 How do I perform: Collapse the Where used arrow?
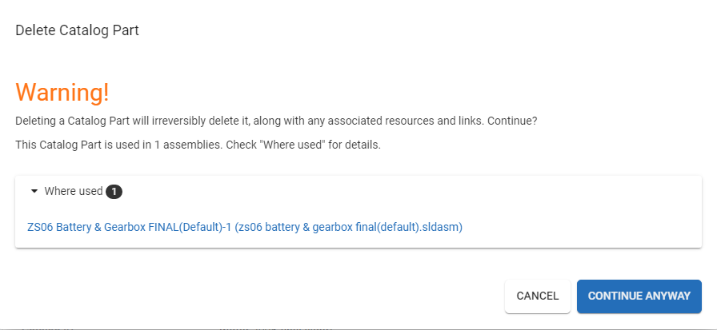point(34,192)
